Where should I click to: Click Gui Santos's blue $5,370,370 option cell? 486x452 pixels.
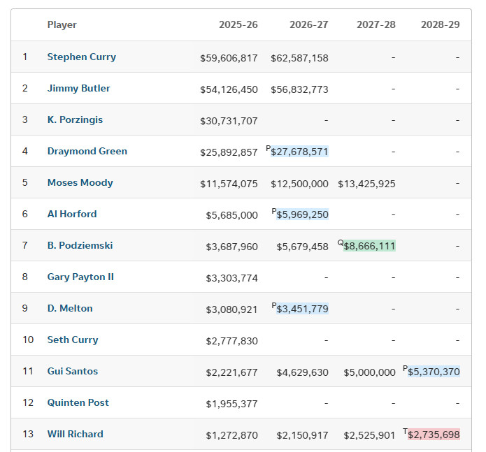pyautogui.click(x=434, y=372)
